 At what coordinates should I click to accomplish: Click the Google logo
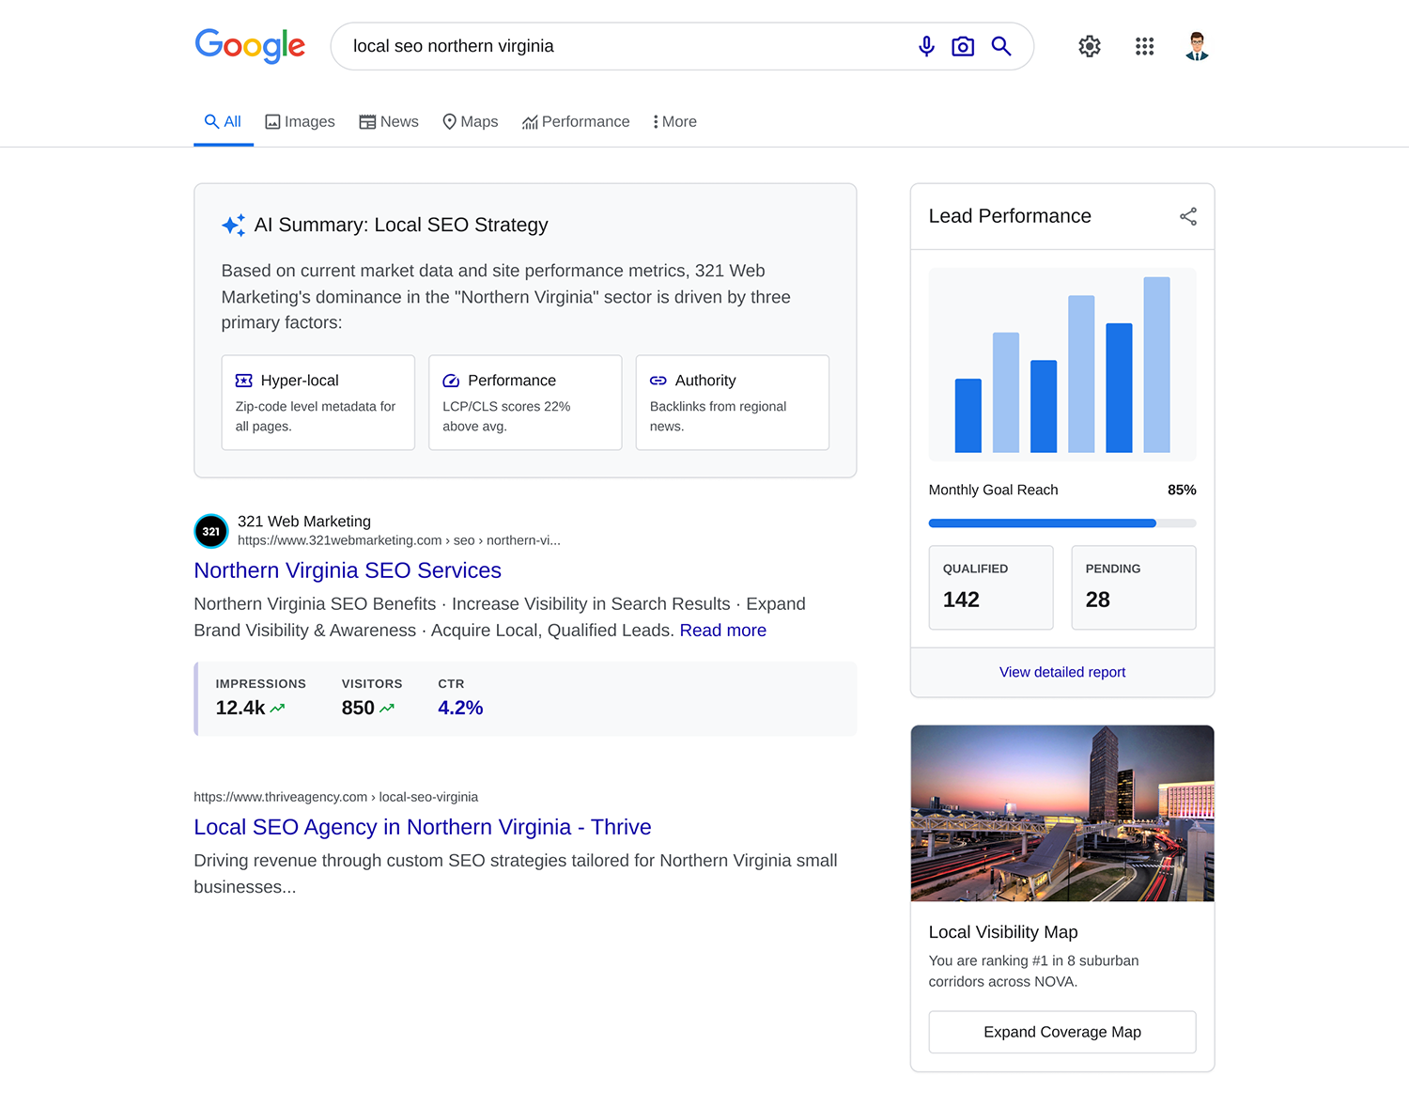[250, 46]
